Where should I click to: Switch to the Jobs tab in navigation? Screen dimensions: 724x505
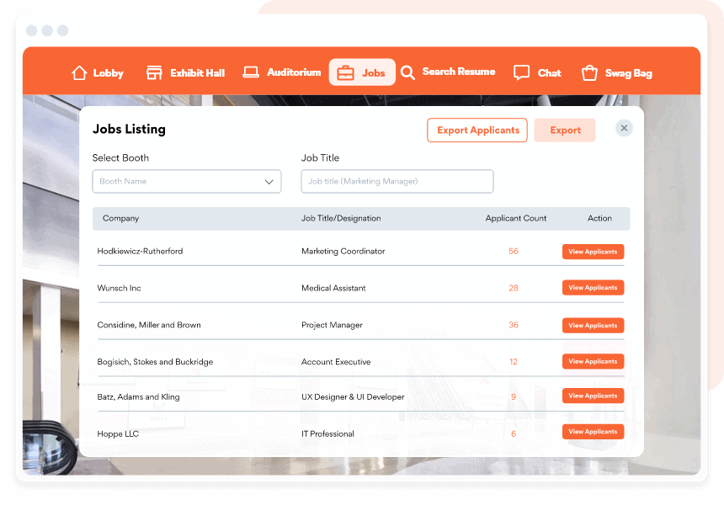(362, 72)
